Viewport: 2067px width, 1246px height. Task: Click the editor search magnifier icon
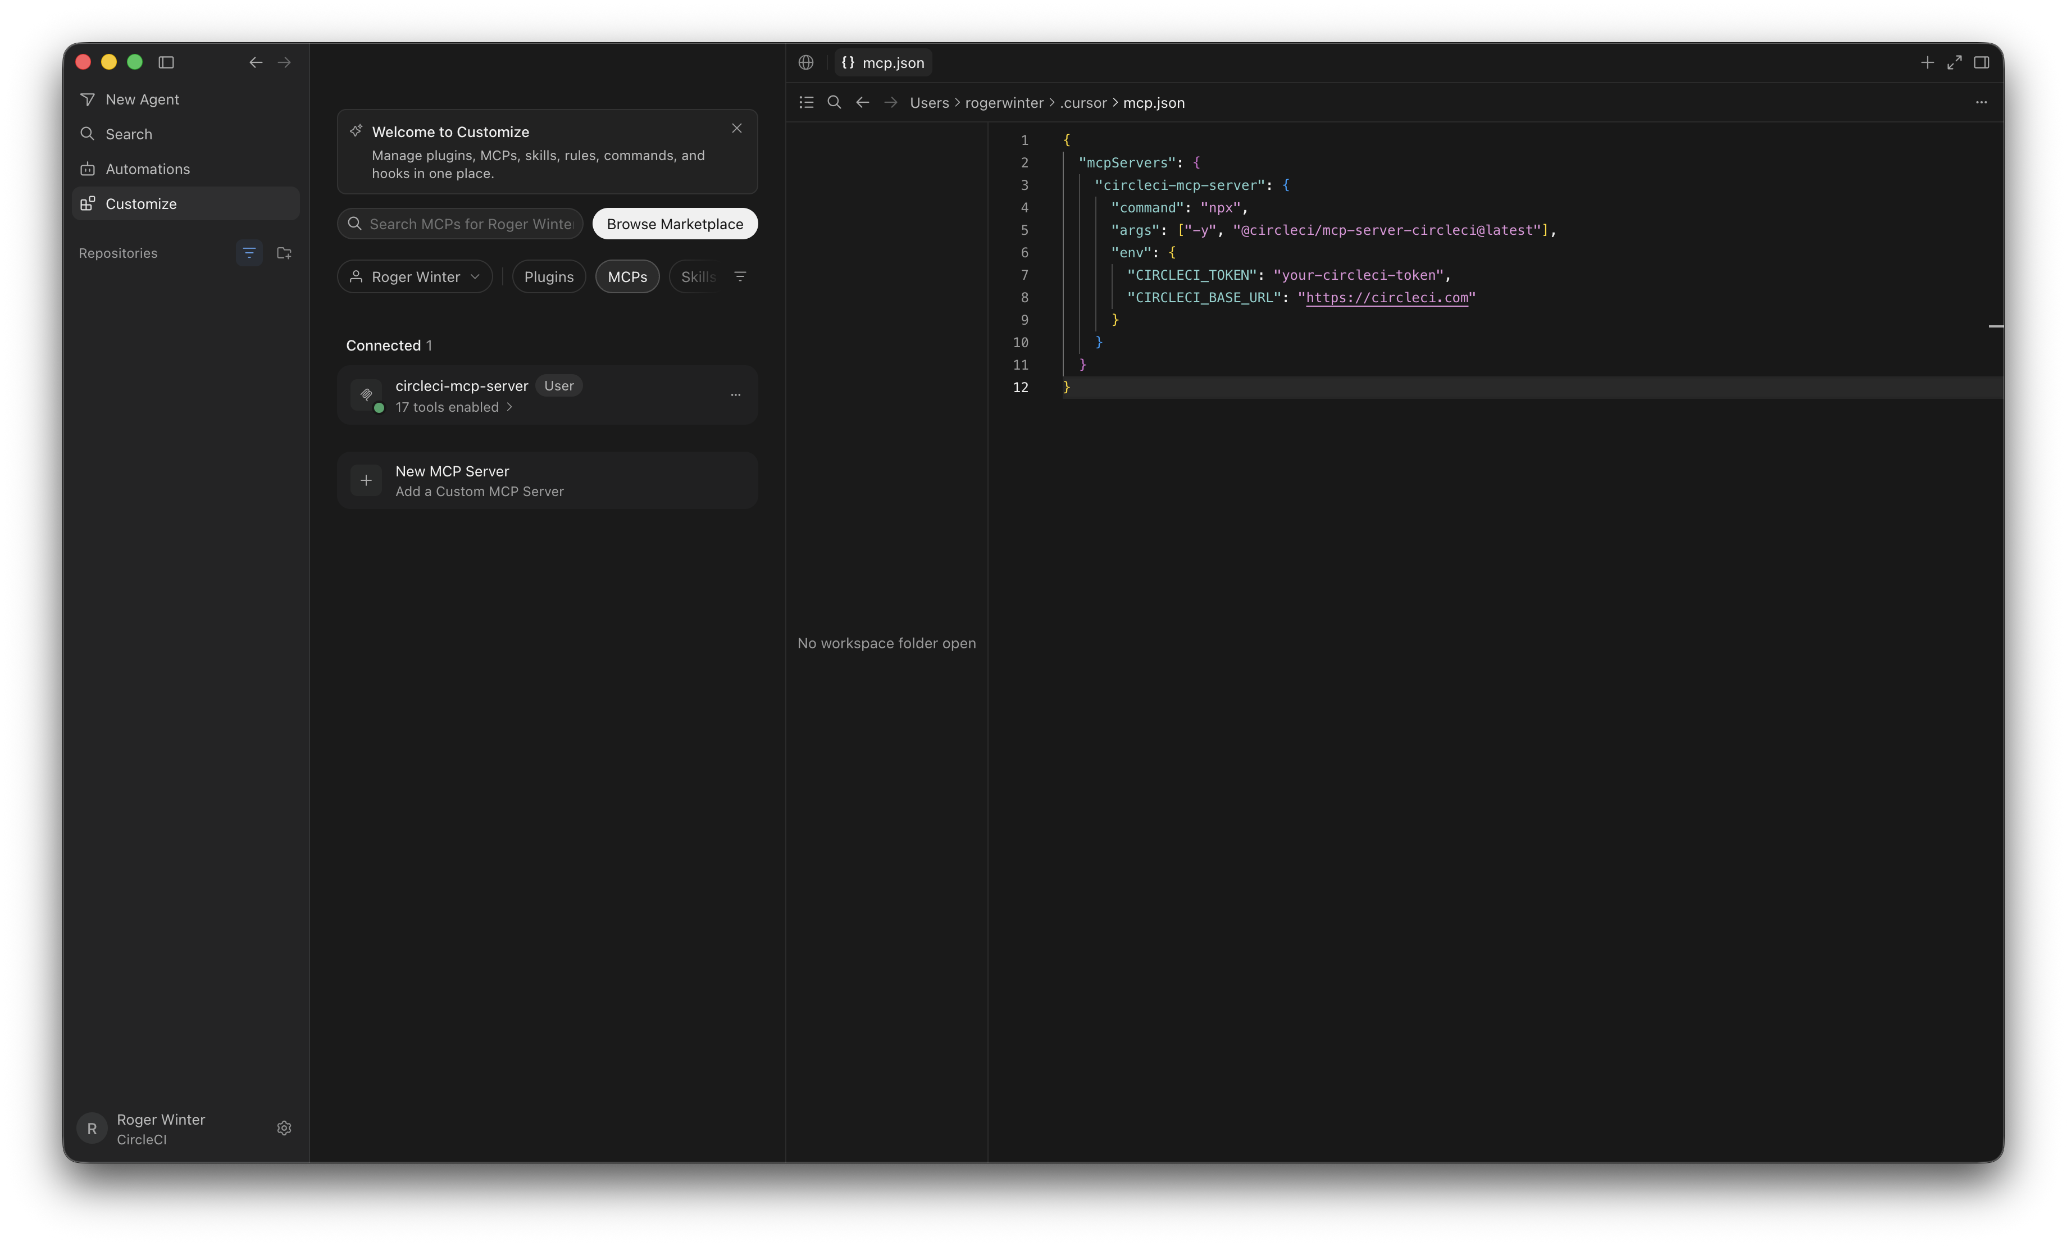coord(834,102)
